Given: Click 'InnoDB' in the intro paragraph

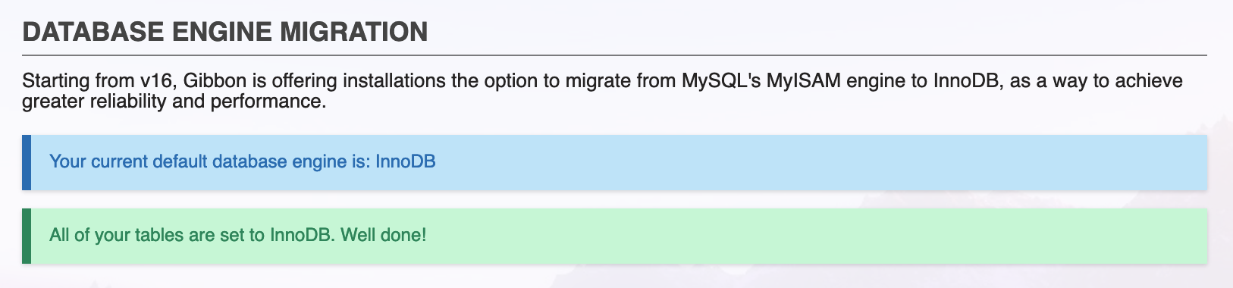Looking at the screenshot, I should pyautogui.click(x=965, y=81).
